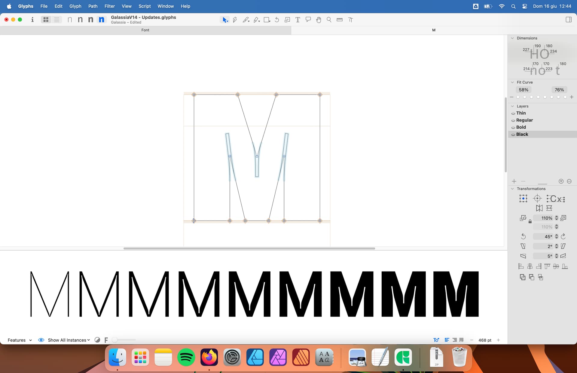Toggle the right sidebar panel

(569, 20)
